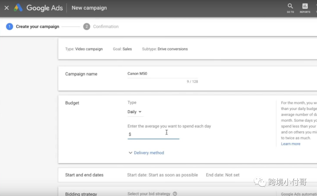The image size is (317, 196).
Task: Click the Campaign name text field
Action: coord(162,74)
